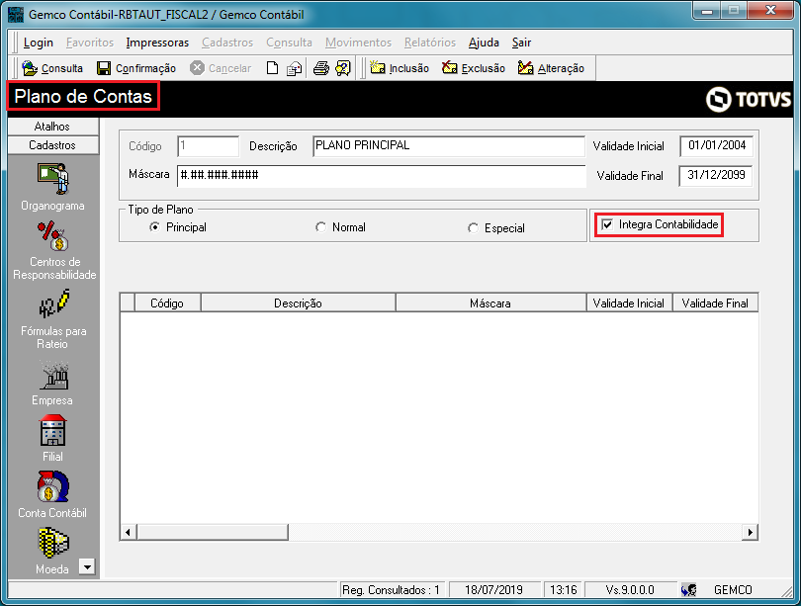
Task: Select the Normal plan type
Action: (340, 227)
